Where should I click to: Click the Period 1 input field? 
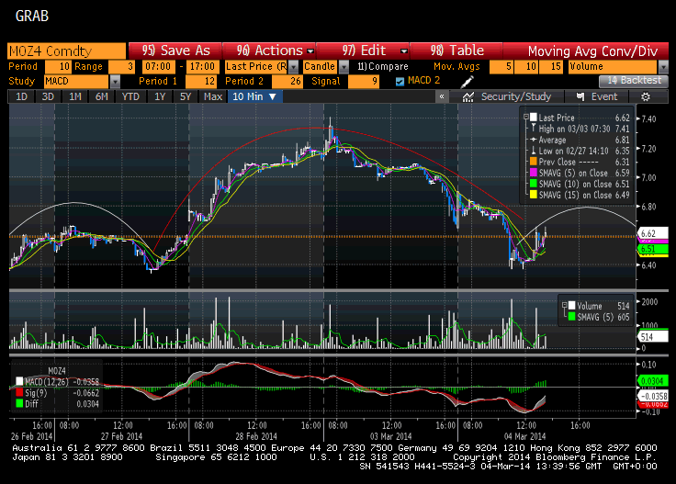(x=201, y=82)
